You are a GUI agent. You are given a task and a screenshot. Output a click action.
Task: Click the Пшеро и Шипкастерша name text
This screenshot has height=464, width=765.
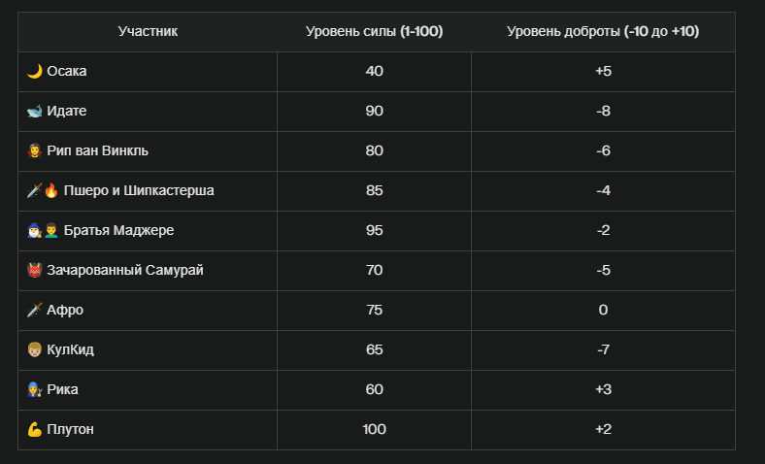pos(139,191)
